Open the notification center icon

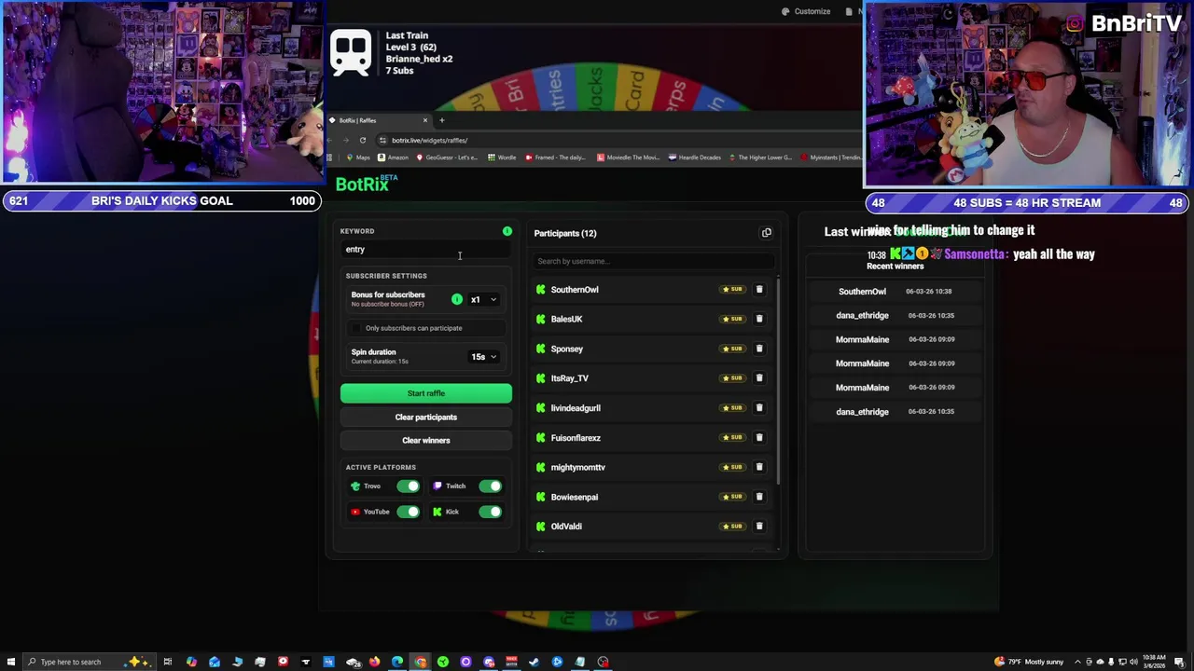click(x=1180, y=662)
